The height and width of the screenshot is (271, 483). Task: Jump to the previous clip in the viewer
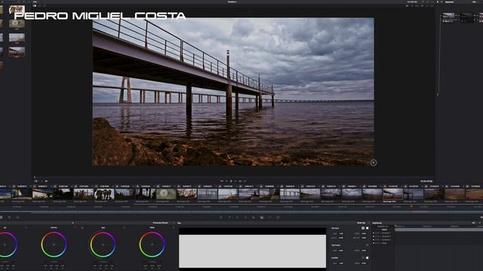pyautogui.click(x=222, y=181)
